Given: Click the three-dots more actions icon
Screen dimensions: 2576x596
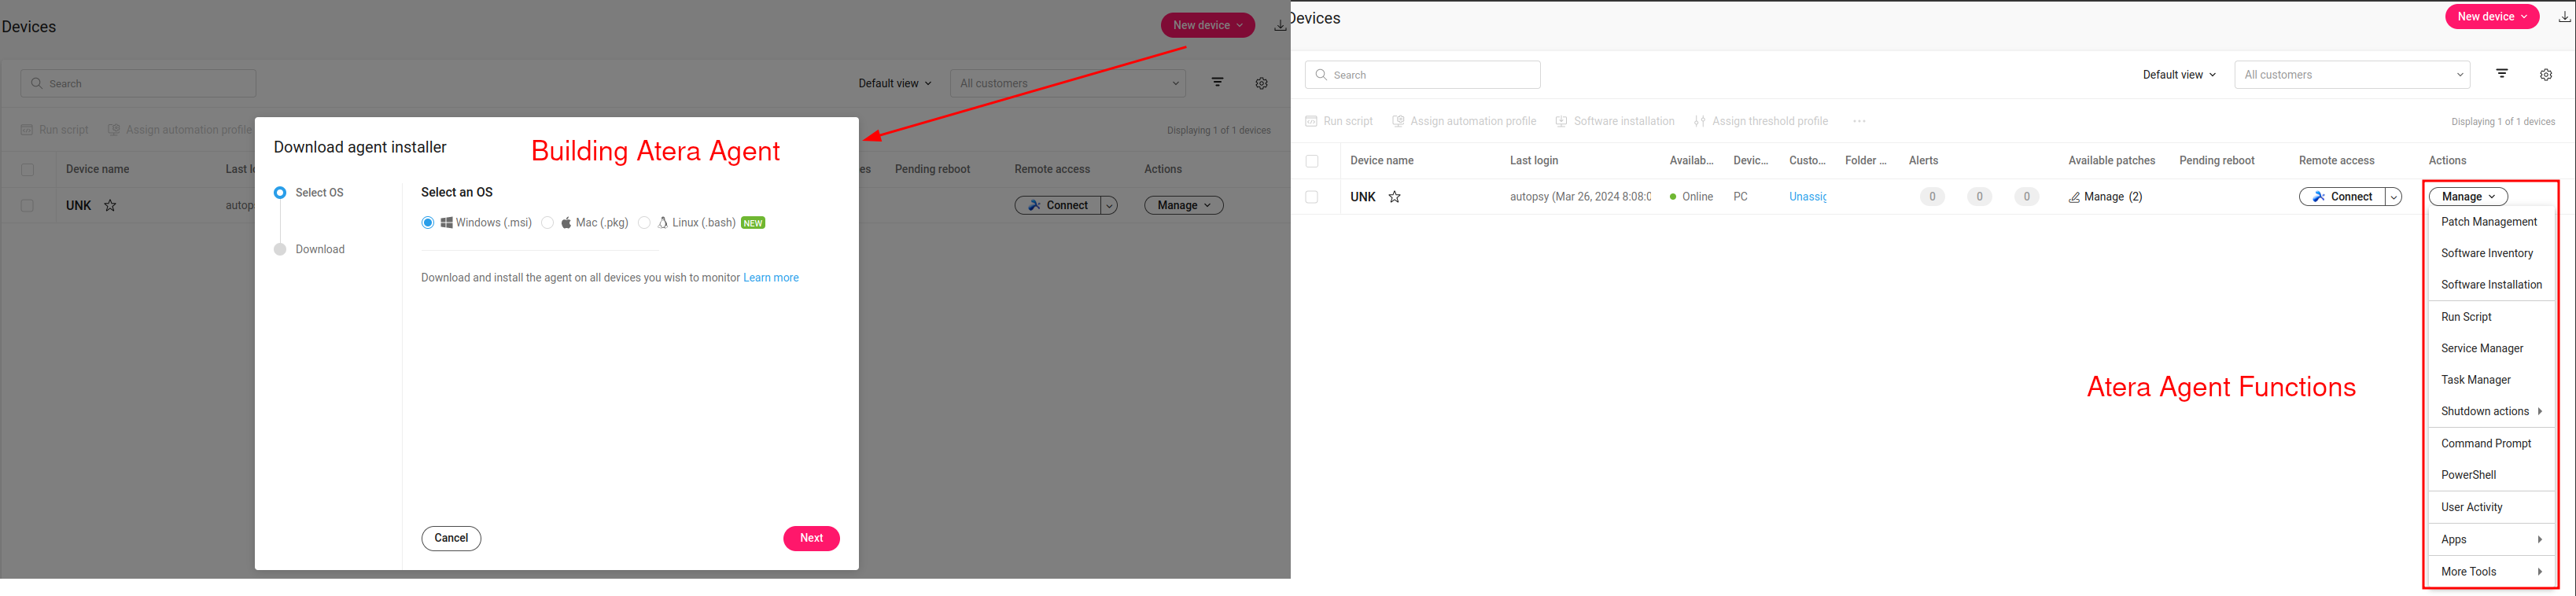Looking at the screenshot, I should click(1859, 121).
